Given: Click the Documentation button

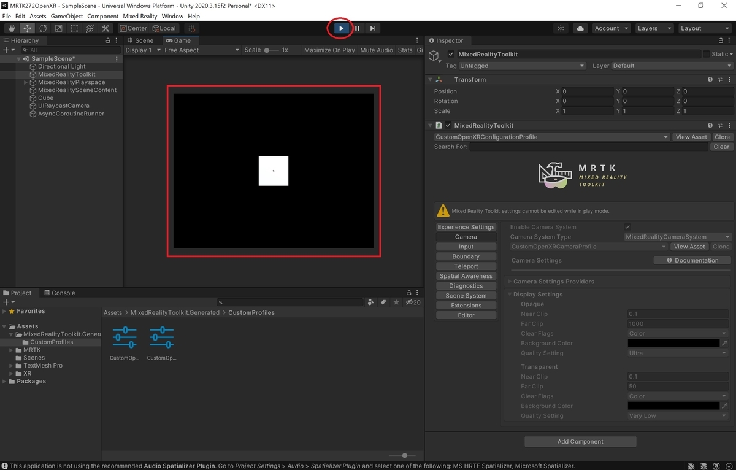Looking at the screenshot, I should point(692,260).
